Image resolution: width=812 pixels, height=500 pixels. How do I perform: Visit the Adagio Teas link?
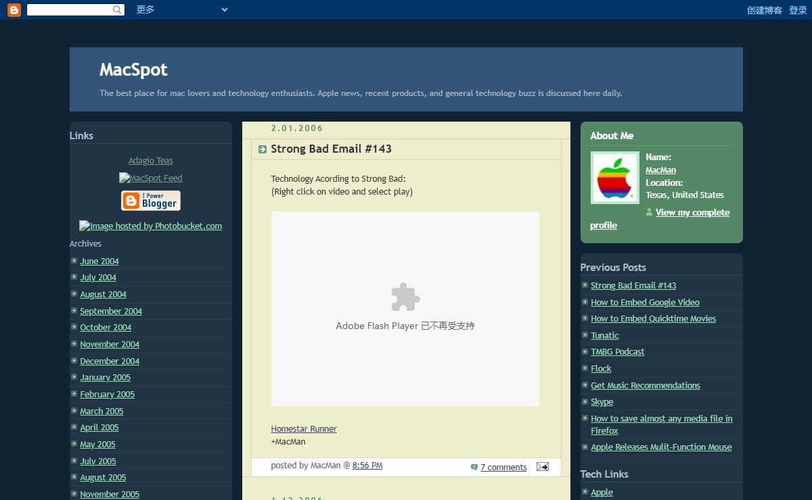tap(150, 161)
